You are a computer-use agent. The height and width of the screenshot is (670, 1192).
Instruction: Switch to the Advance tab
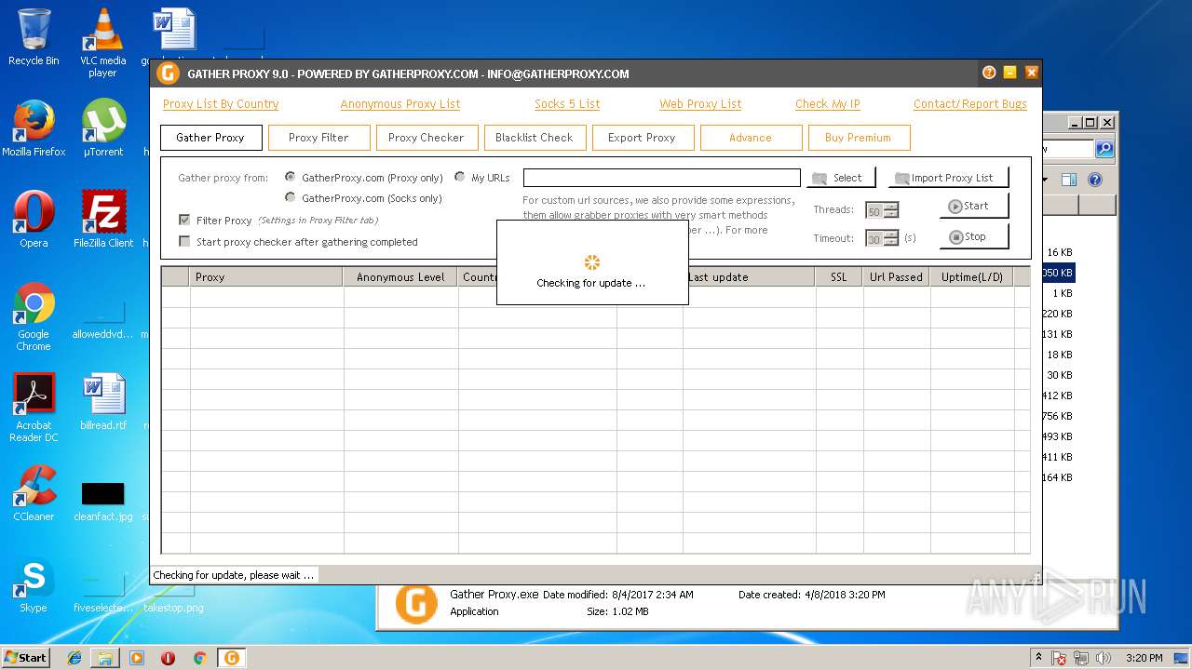coord(751,138)
